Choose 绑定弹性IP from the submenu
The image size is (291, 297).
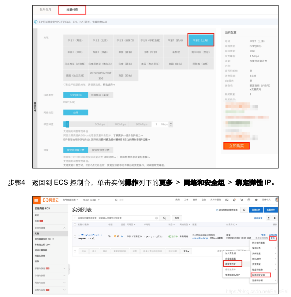pos(233,264)
